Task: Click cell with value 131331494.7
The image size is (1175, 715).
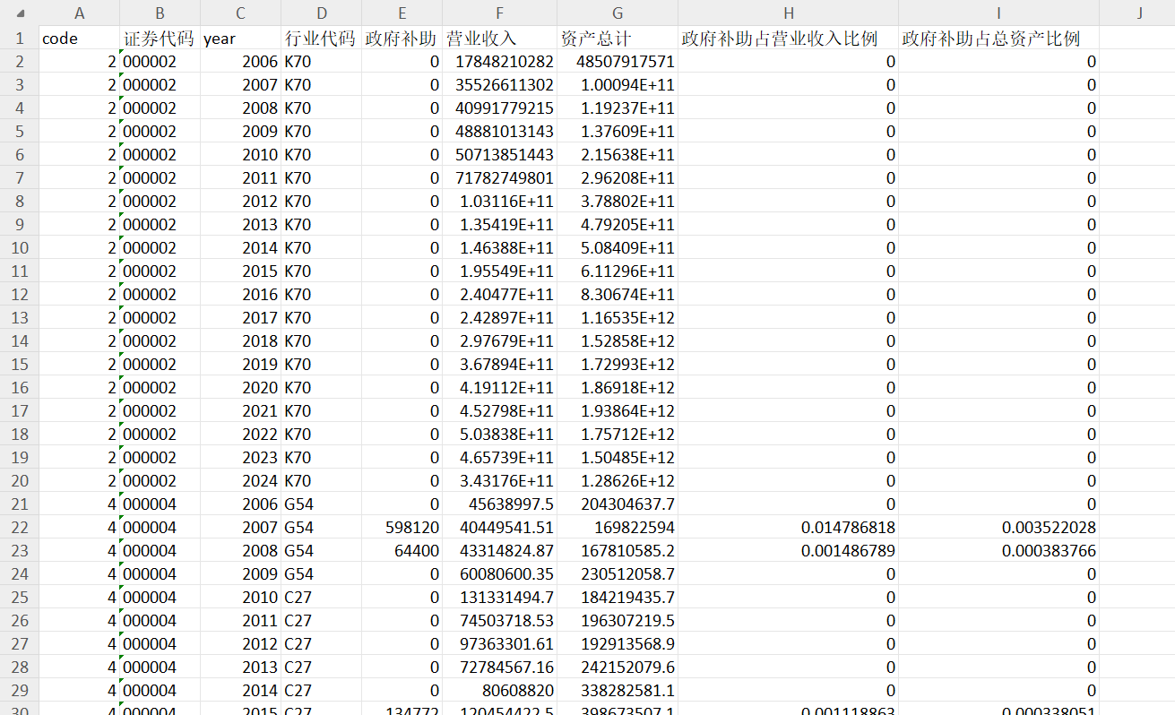Action: [500, 598]
